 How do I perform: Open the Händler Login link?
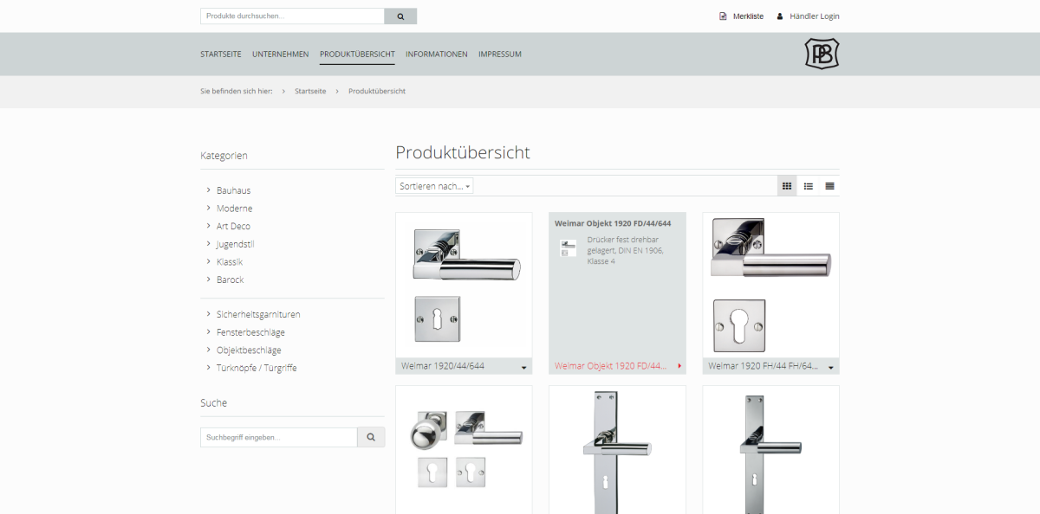coord(815,16)
